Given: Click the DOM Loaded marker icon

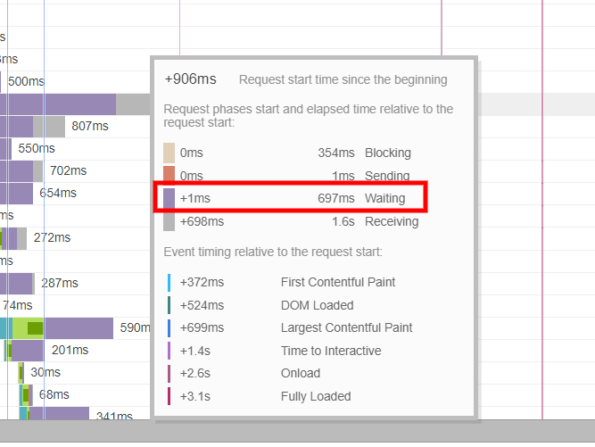Looking at the screenshot, I should click(x=169, y=305).
